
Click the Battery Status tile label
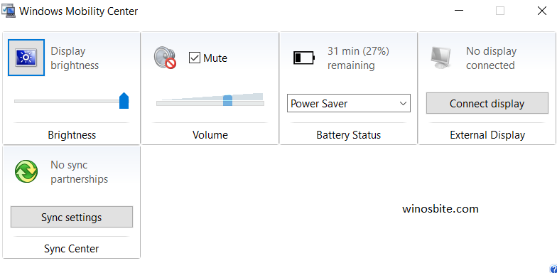pyautogui.click(x=348, y=135)
